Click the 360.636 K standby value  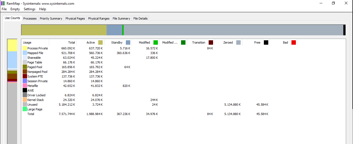[123, 53]
